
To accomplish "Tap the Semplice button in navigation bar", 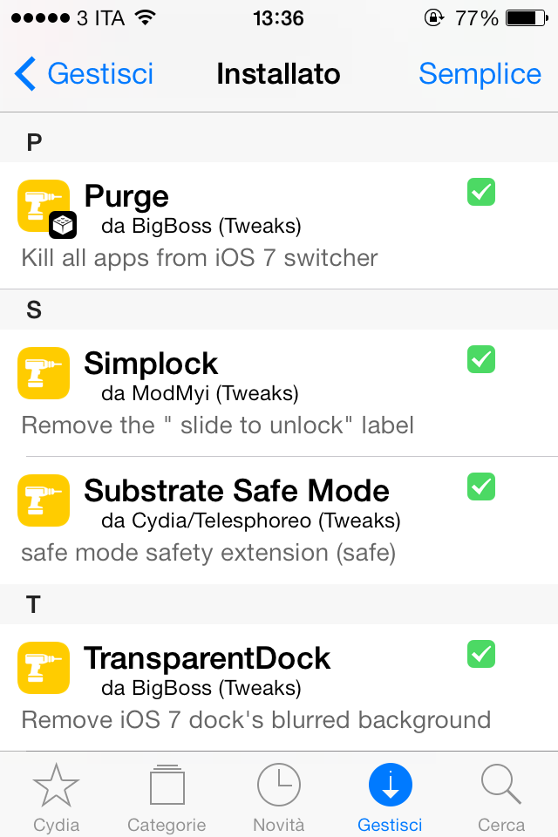I will [x=480, y=73].
